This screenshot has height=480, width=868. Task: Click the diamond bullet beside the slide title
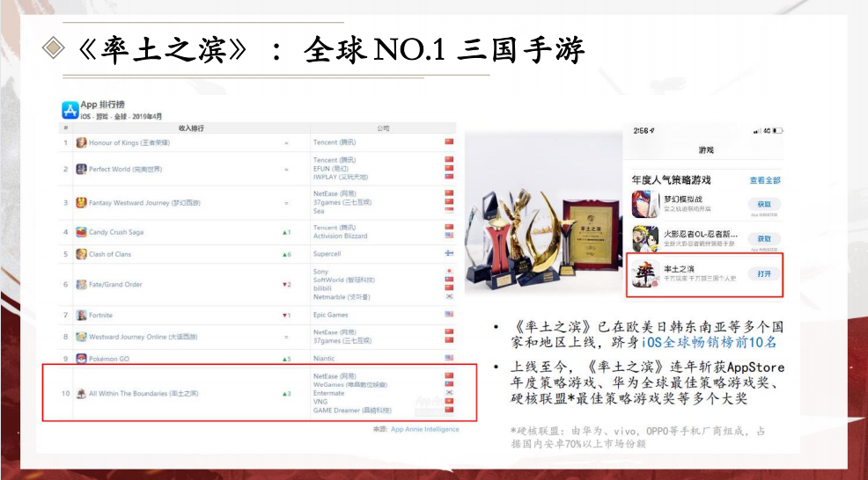pyautogui.click(x=54, y=47)
